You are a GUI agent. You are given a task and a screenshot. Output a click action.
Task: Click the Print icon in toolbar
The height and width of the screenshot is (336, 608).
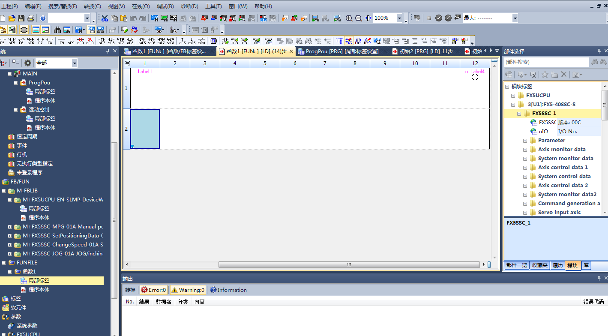coord(30,18)
